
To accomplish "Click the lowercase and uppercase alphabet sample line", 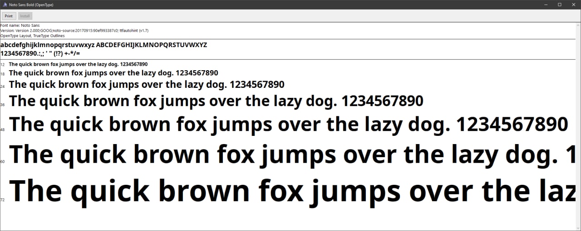I will (104, 45).
